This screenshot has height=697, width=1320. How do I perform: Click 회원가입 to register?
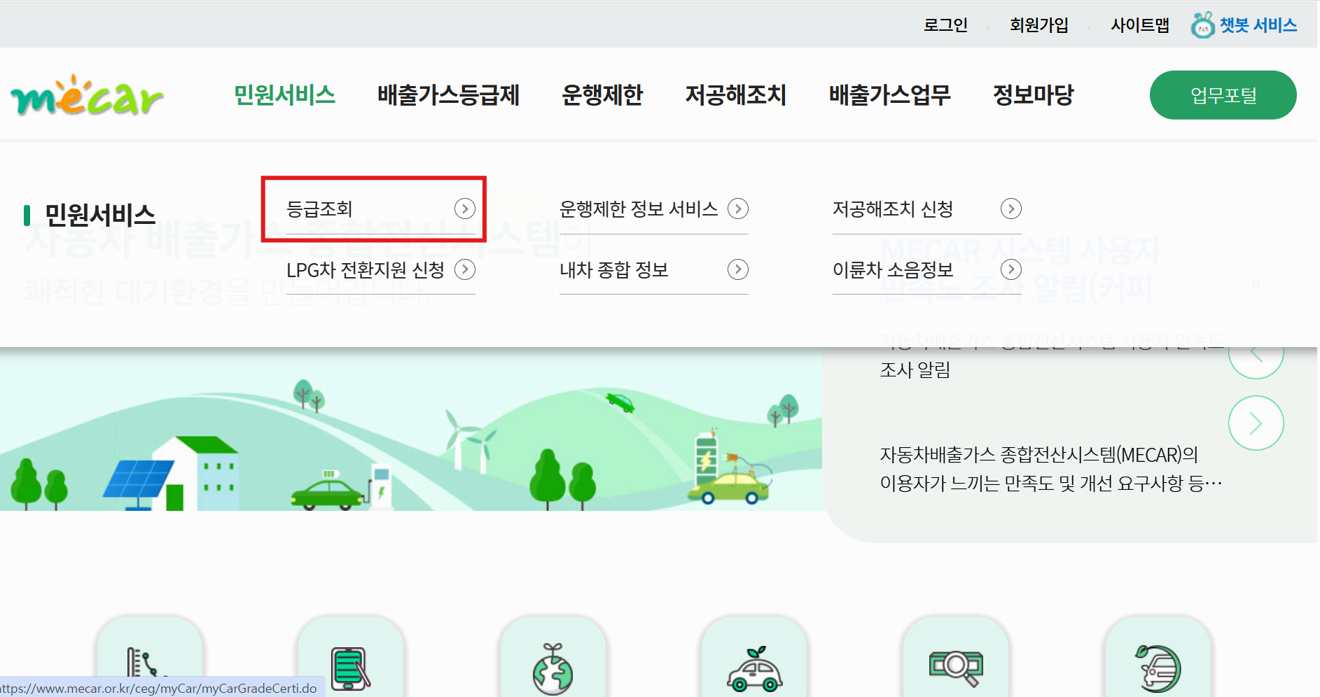(x=1039, y=24)
